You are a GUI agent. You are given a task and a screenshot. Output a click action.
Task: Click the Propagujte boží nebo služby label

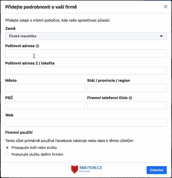coord(34,148)
